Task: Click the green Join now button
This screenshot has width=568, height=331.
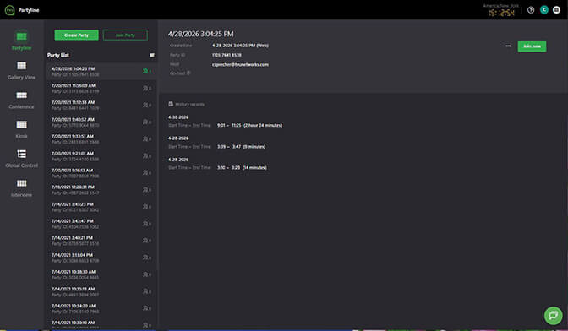Action: tap(532, 46)
